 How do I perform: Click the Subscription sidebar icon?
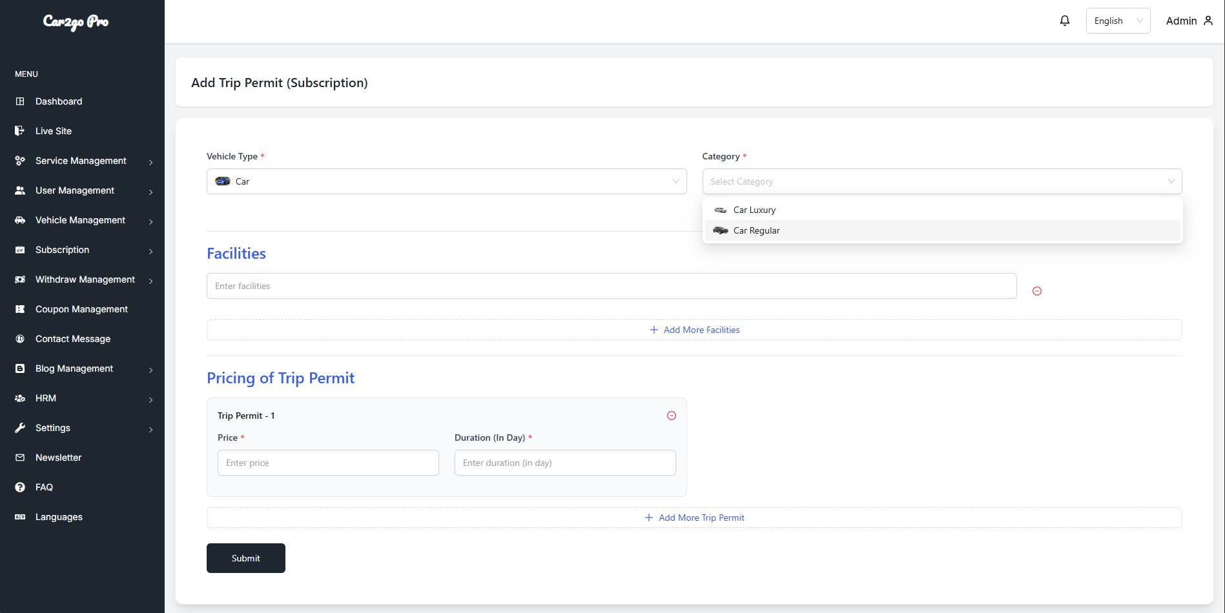point(20,250)
